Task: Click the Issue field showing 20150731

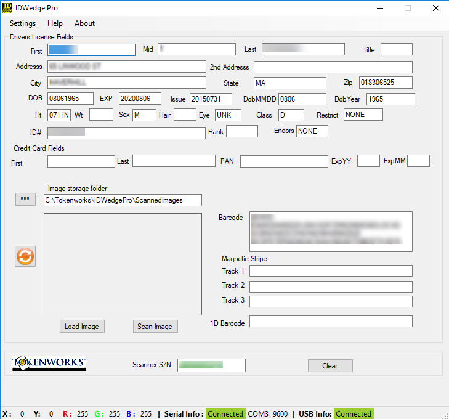Action: tap(211, 99)
